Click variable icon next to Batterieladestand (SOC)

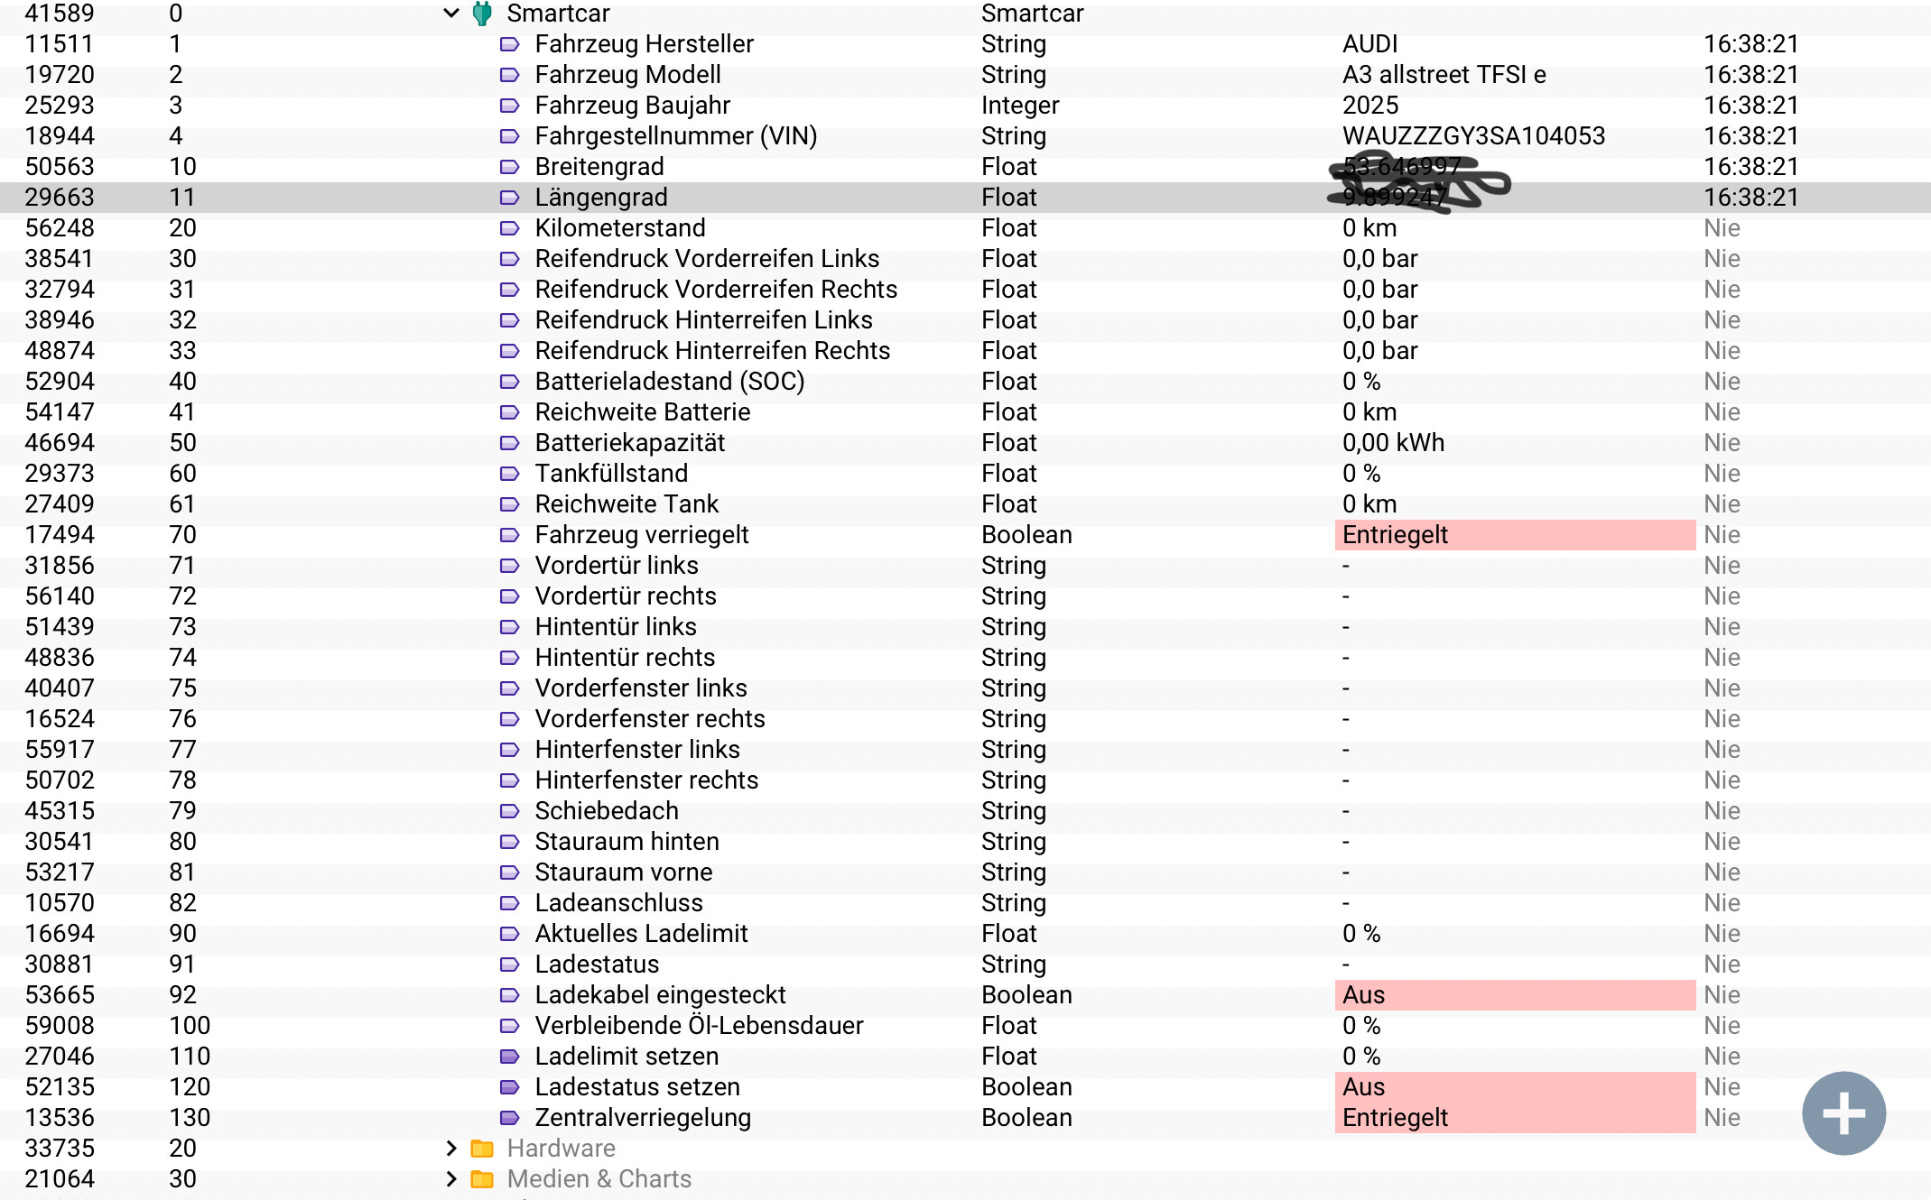(x=509, y=382)
